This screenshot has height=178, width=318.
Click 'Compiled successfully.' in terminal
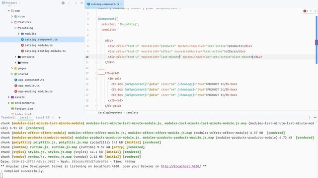24,171
